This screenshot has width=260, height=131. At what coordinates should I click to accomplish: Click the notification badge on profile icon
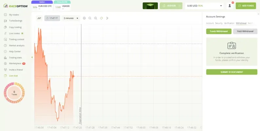click(x=232, y=3)
